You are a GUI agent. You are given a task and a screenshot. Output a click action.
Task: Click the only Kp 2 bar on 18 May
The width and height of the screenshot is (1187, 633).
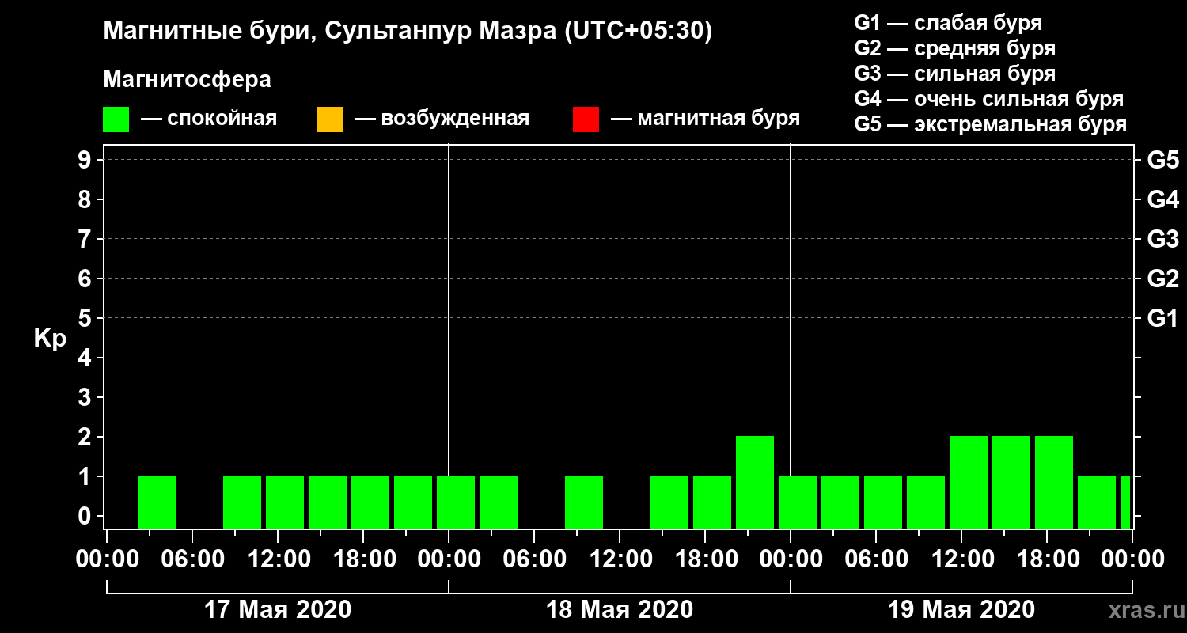(755, 482)
